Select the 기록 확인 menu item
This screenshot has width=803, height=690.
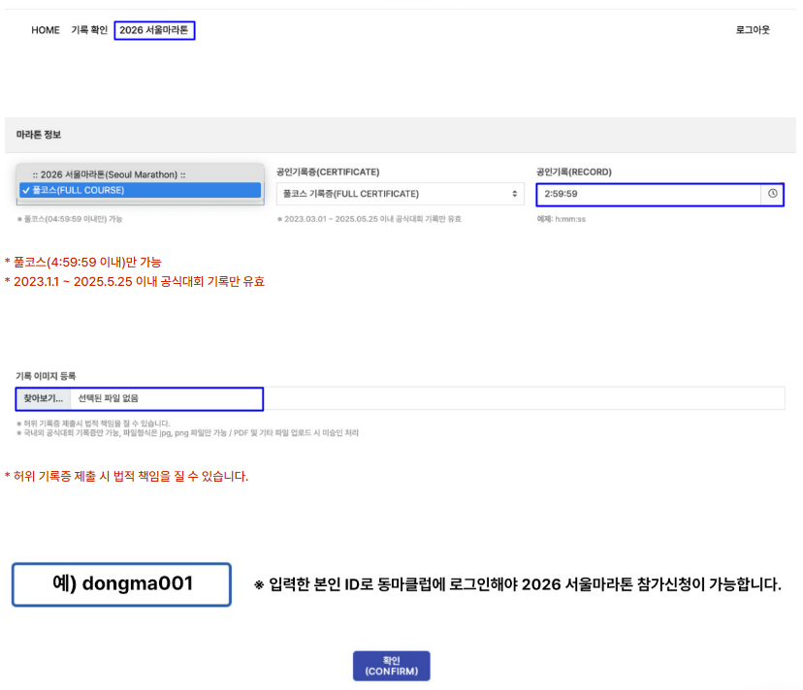tap(88, 30)
